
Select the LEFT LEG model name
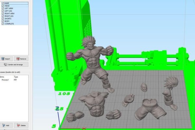click(x=8, y=11)
